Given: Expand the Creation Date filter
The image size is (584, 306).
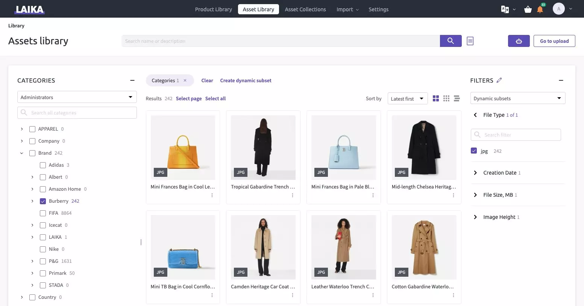Looking at the screenshot, I should [475, 173].
